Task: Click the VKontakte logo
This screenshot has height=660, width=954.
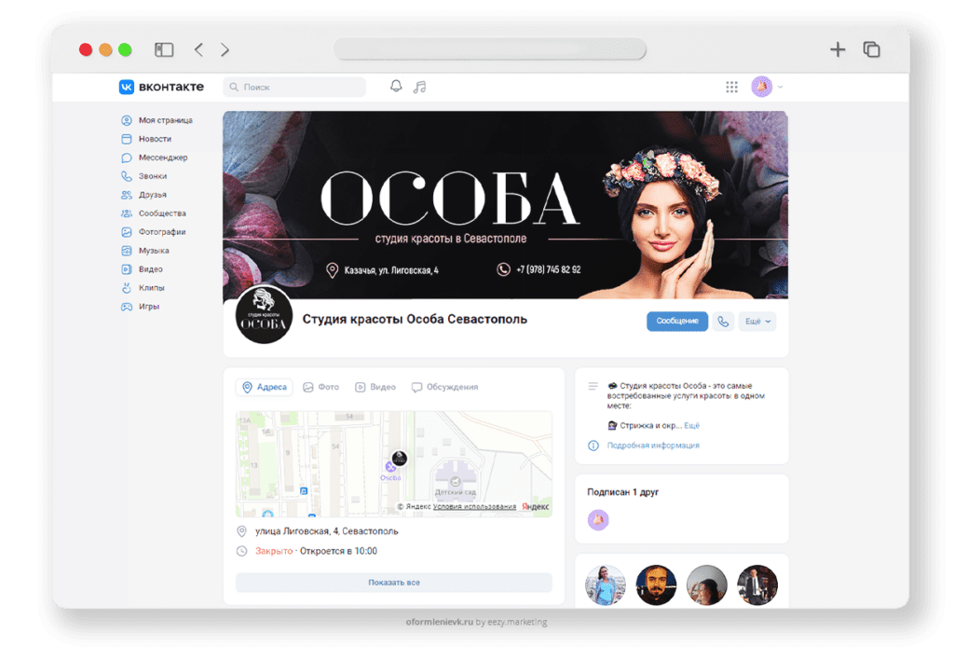Action: click(x=160, y=87)
